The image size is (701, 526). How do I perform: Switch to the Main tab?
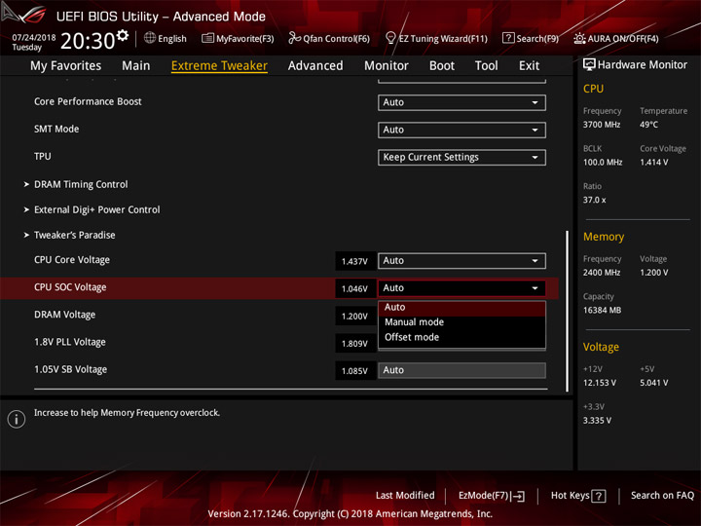[x=136, y=65]
